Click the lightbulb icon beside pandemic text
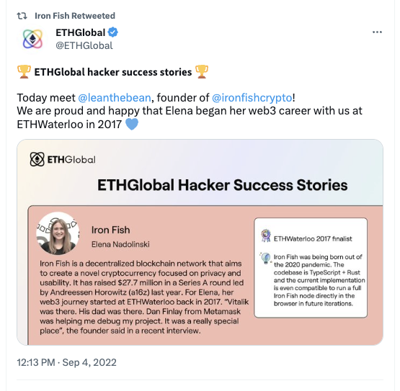400x391 pixels. point(266,259)
